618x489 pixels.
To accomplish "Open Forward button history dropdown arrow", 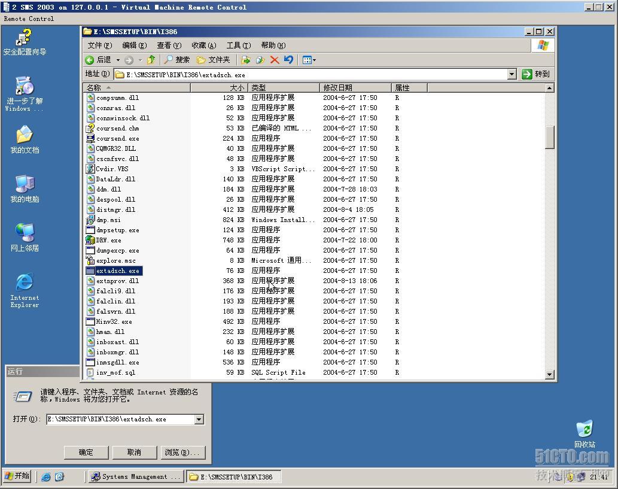I will [x=140, y=60].
